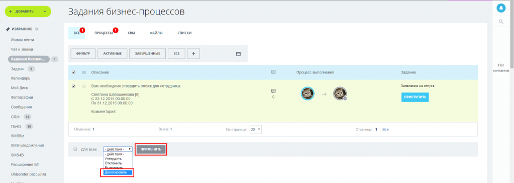Image resolution: width=514 pixels, height=183 pixels.
Task: Select 'Делегировать' in the actions dropdown
Action: pos(118,172)
